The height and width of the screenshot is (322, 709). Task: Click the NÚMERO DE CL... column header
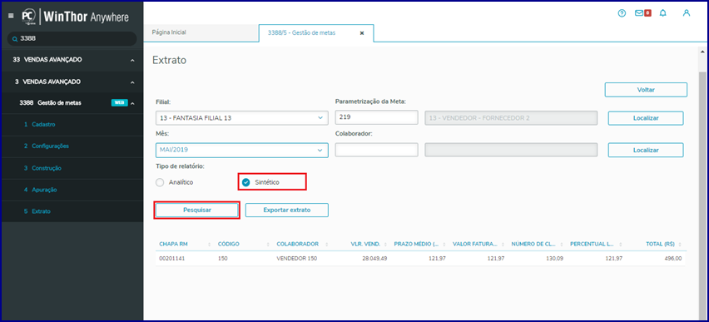(x=533, y=245)
